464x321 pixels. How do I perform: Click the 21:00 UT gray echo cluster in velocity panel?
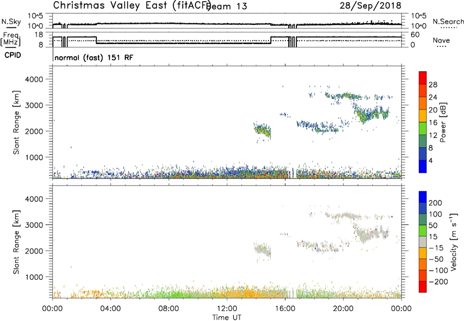371,232
